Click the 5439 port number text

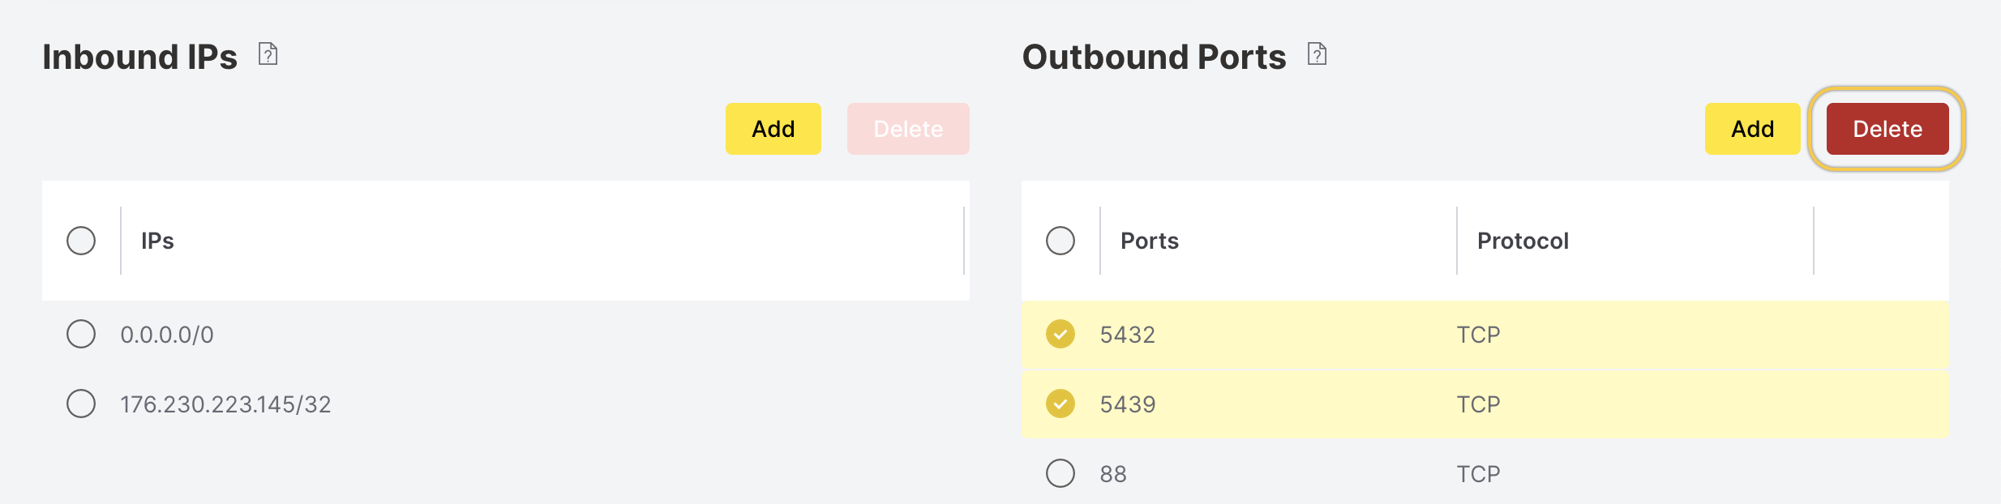(x=1128, y=404)
